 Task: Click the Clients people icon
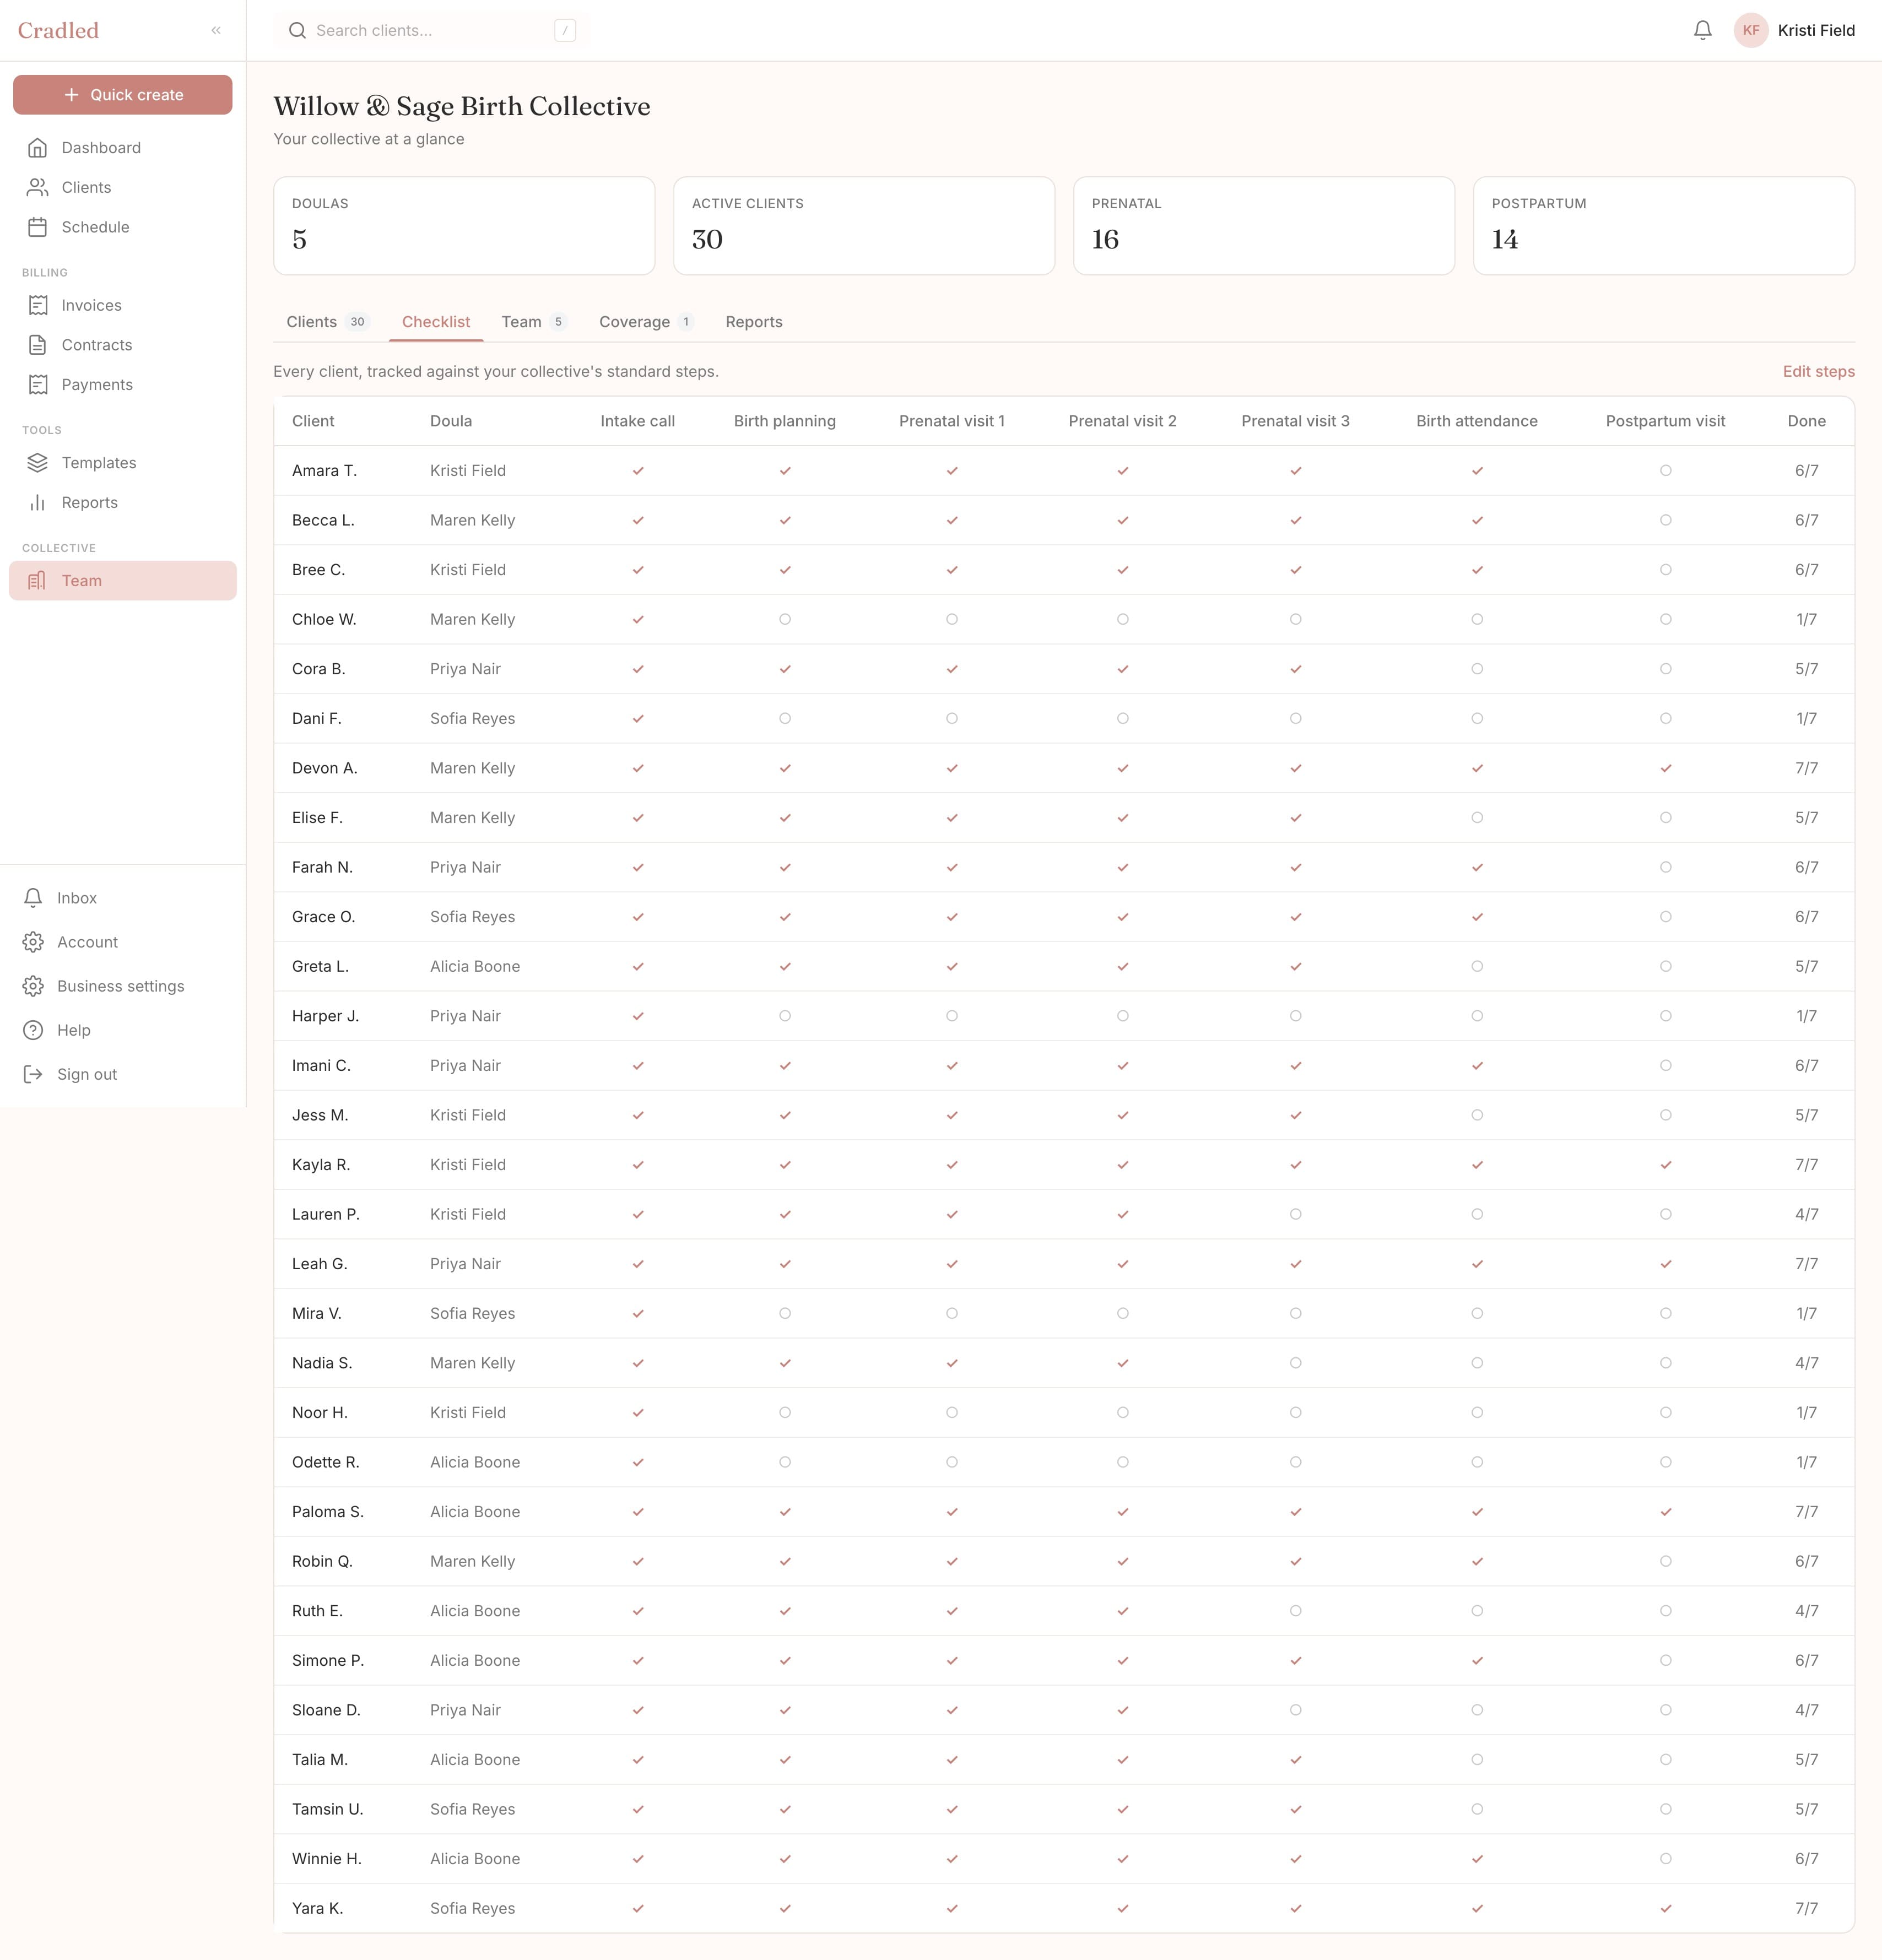pyautogui.click(x=38, y=187)
